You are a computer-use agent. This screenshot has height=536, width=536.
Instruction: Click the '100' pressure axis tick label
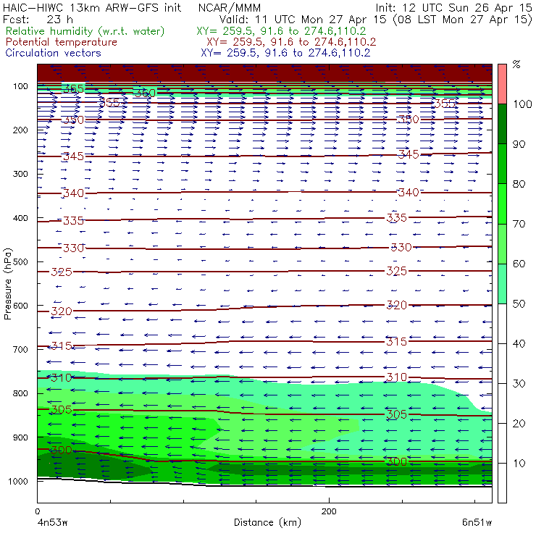tap(20, 86)
